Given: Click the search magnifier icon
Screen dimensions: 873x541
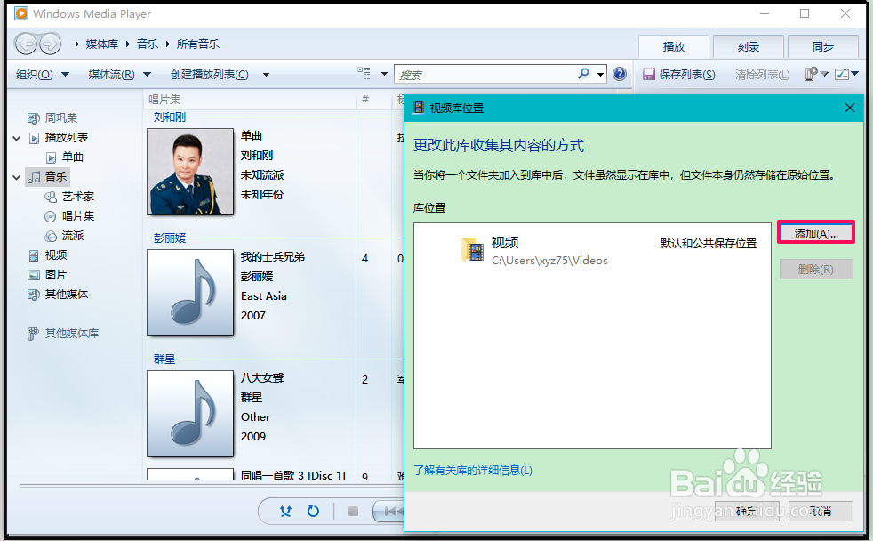Looking at the screenshot, I should [x=583, y=74].
